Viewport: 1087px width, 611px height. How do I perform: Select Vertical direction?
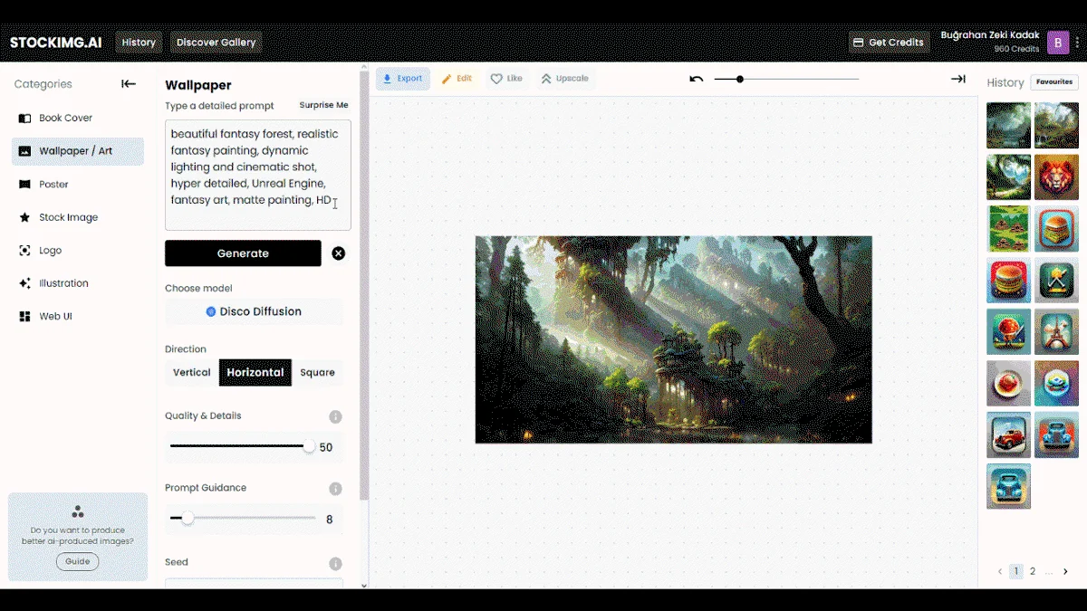click(192, 372)
